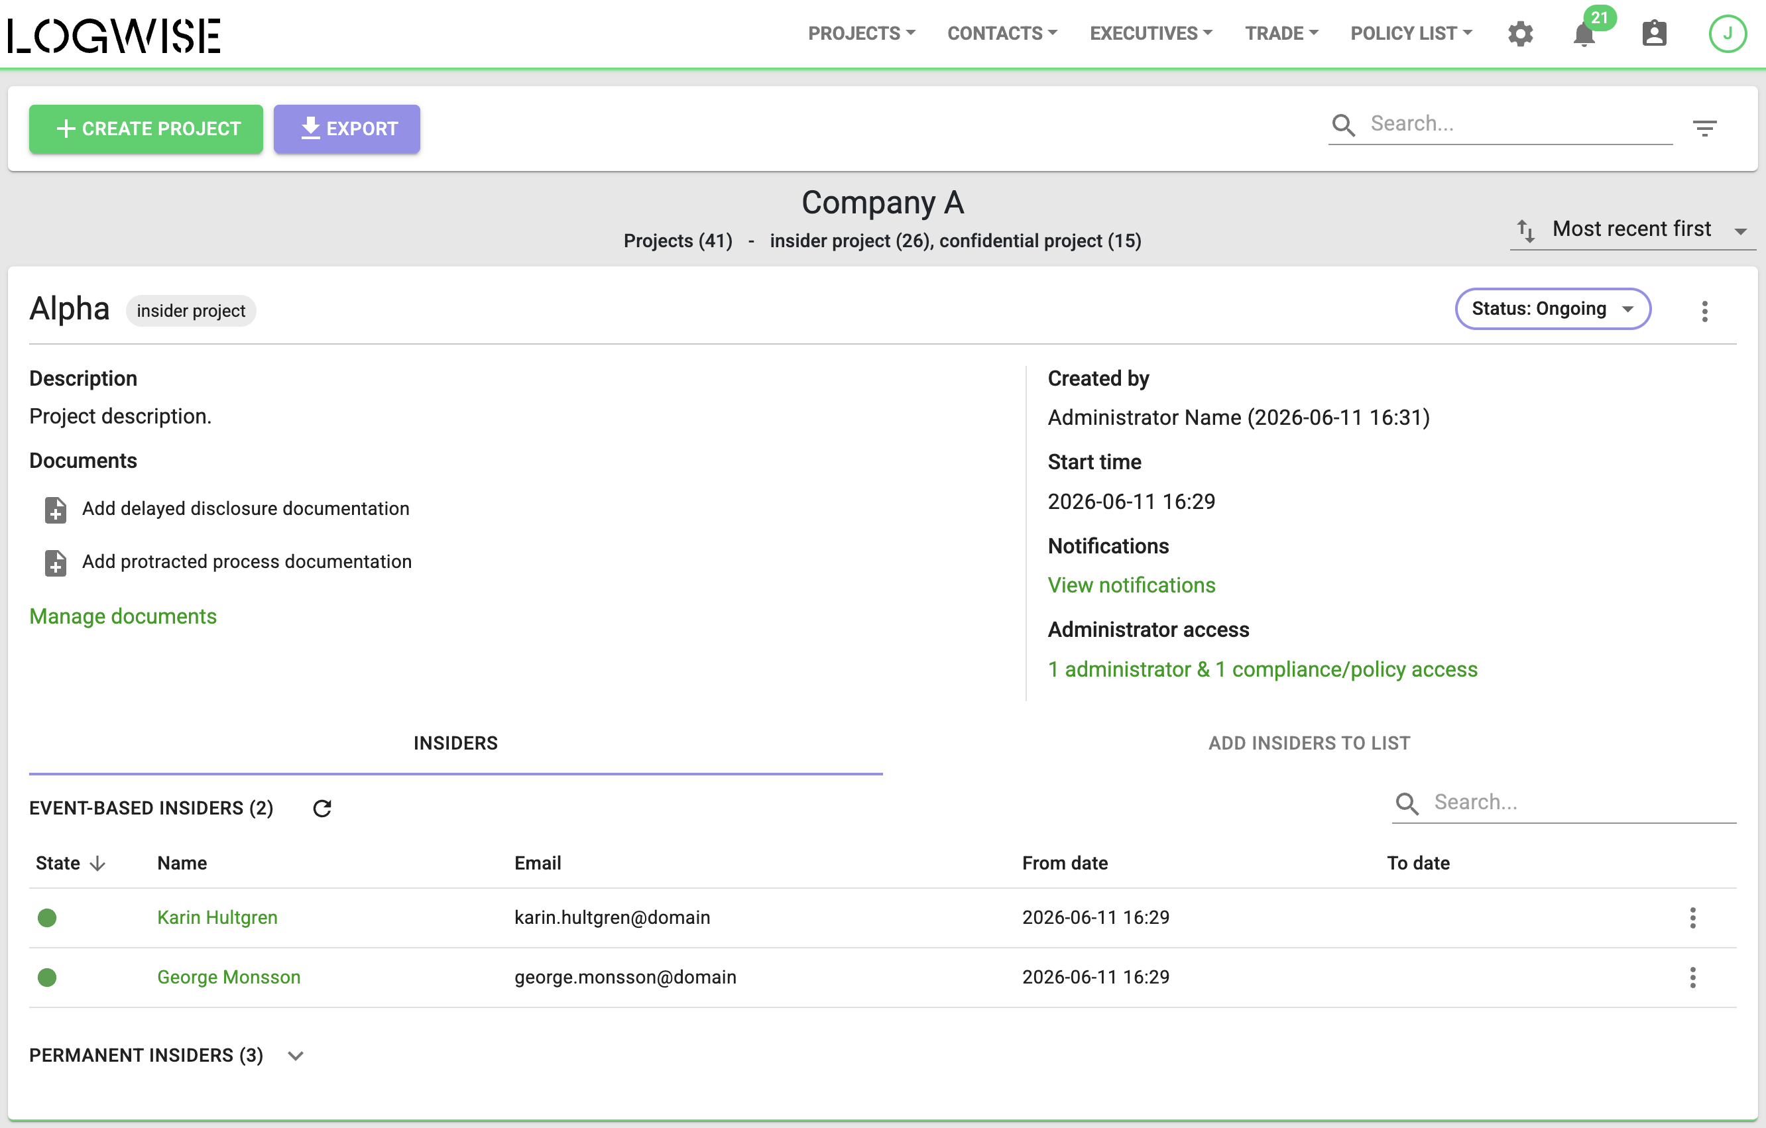Image resolution: width=1766 pixels, height=1128 pixels.
Task: Click Add delayed disclosure documentation
Action: (246, 509)
